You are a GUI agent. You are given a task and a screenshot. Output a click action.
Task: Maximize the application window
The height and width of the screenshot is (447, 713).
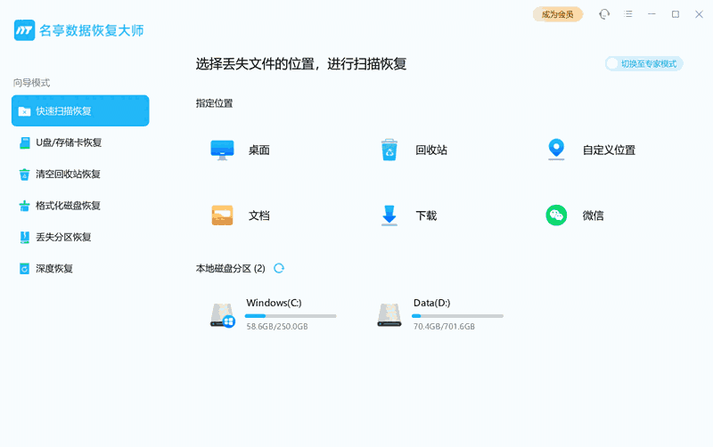[676, 14]
